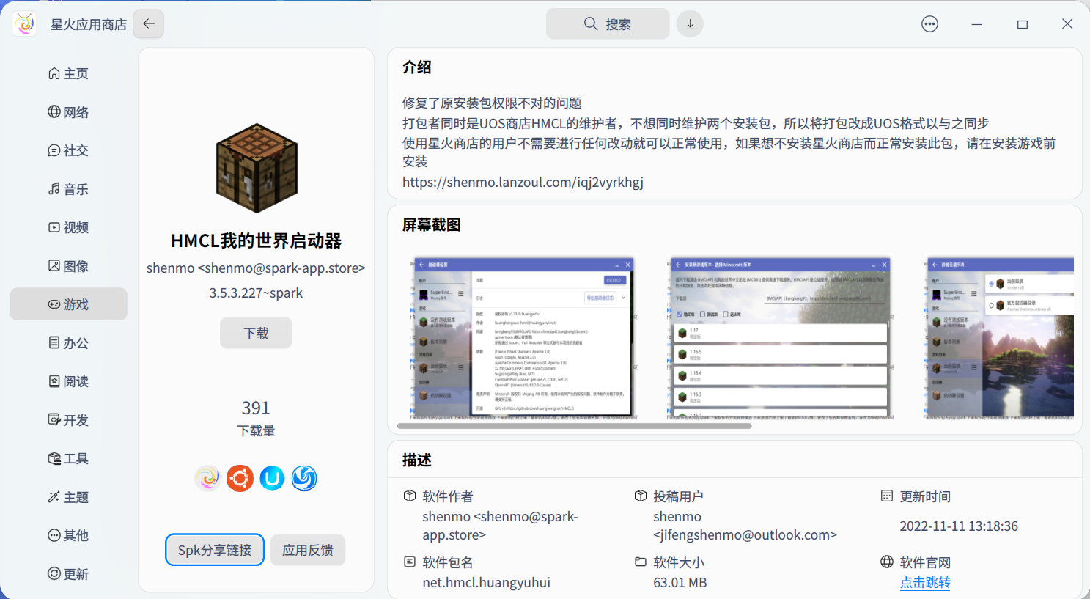Image resolution: width=1090 pixels, height=599 pixels.
Task: Open the 更新 updates section
Action: pyautogui.click(x=69, y=574)
